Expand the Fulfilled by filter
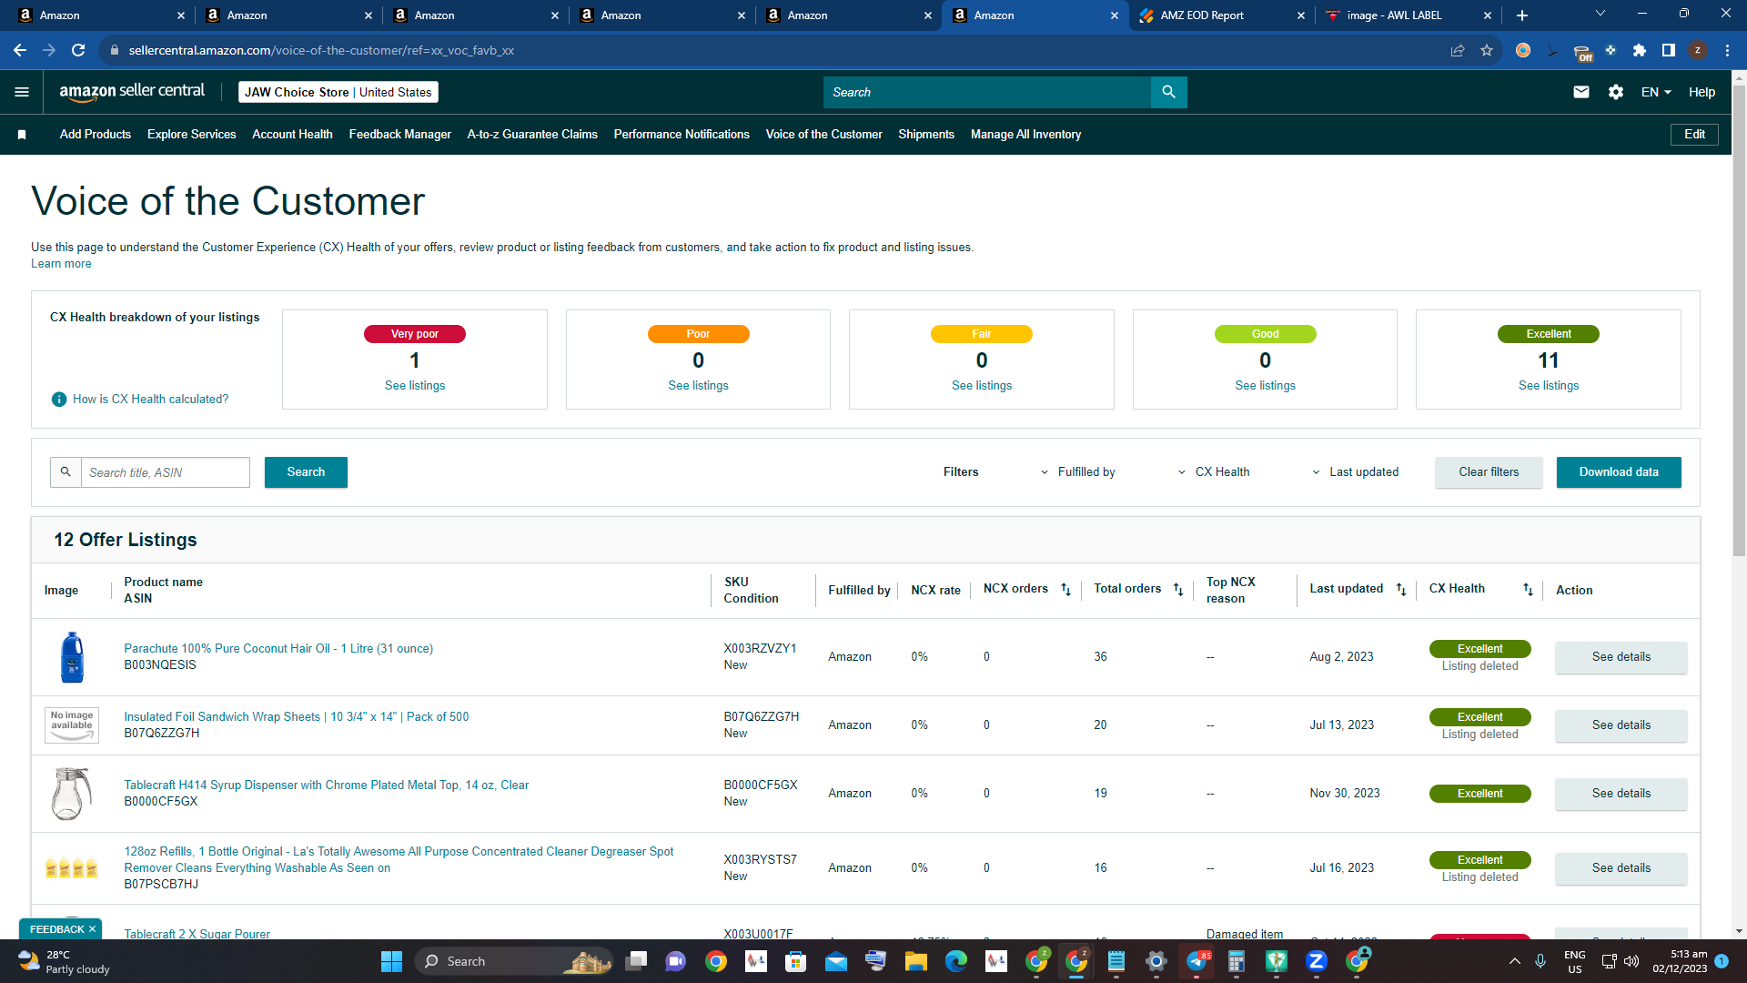Screen dimensions: 1747x983 point(1078,472)
